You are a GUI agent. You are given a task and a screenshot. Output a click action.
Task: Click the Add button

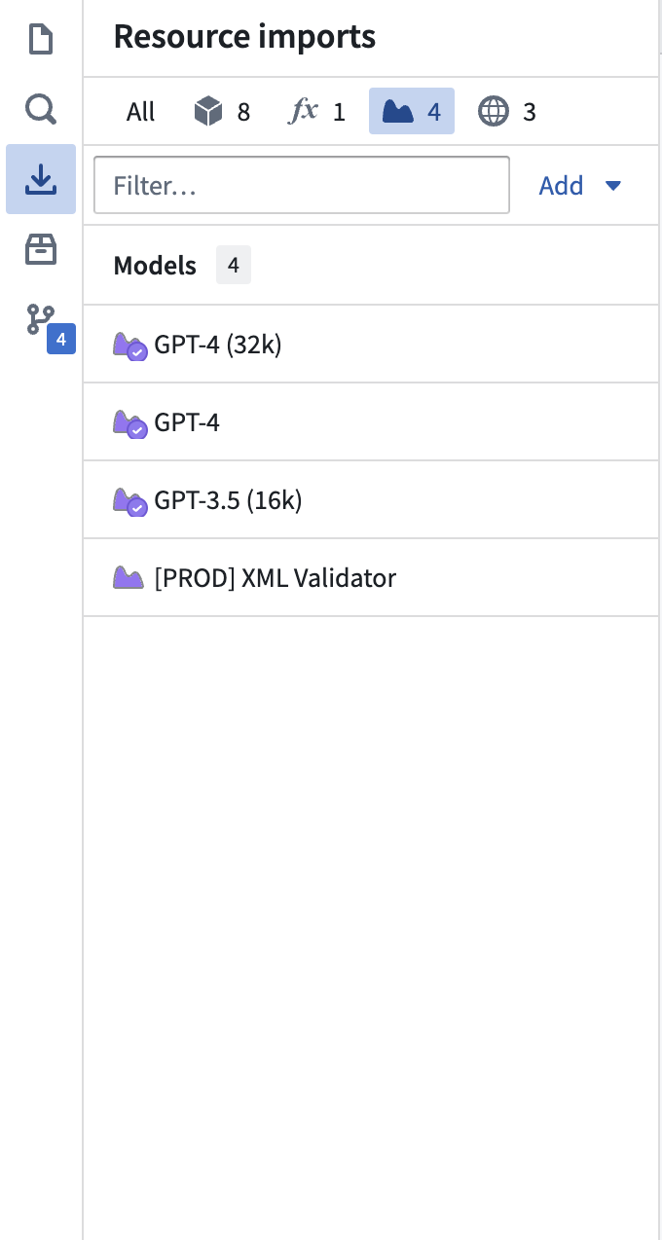pyautogui.click(x=580, y=186)
